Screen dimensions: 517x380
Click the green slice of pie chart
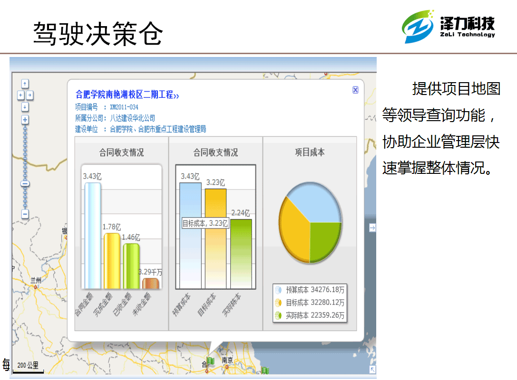point(324,240)
